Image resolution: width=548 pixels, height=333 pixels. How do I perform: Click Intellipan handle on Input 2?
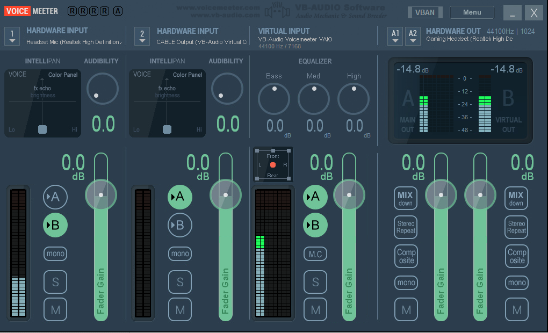167,129
